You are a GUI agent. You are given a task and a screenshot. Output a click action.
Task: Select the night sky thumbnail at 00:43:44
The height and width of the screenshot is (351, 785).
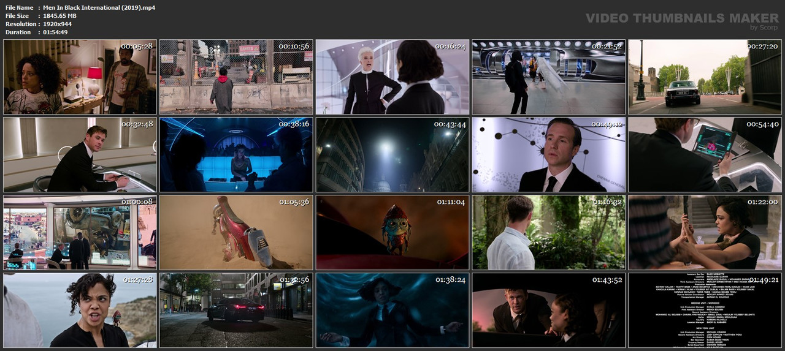(x=392, y=155)
